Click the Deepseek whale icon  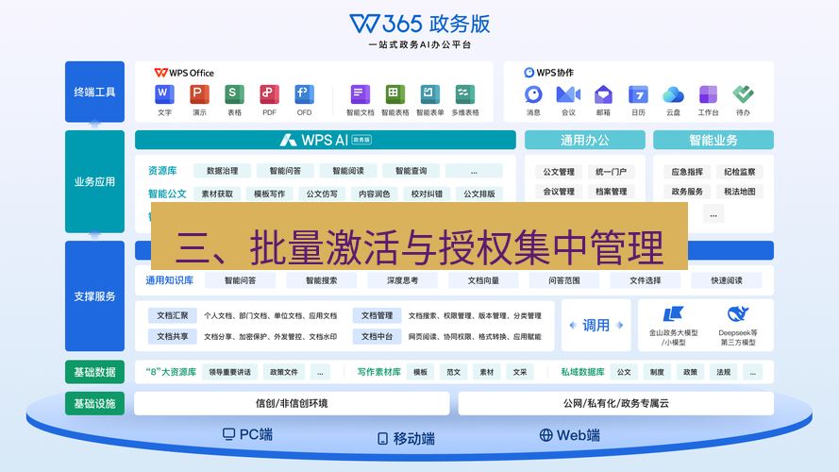[738, 313]
